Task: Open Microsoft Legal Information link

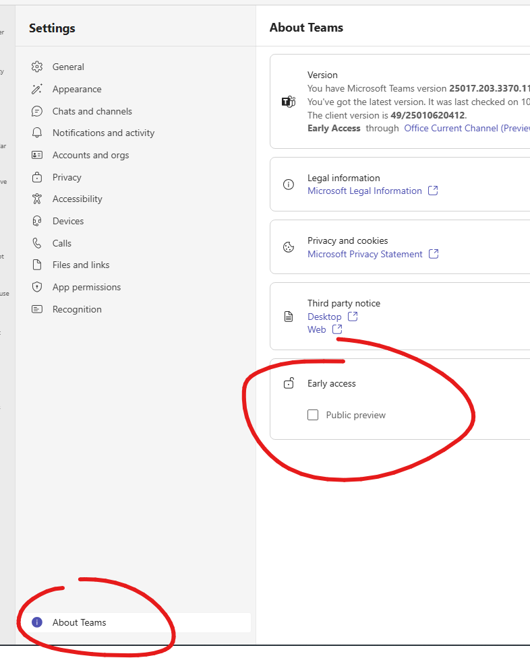Action: (x=364, y=191)
